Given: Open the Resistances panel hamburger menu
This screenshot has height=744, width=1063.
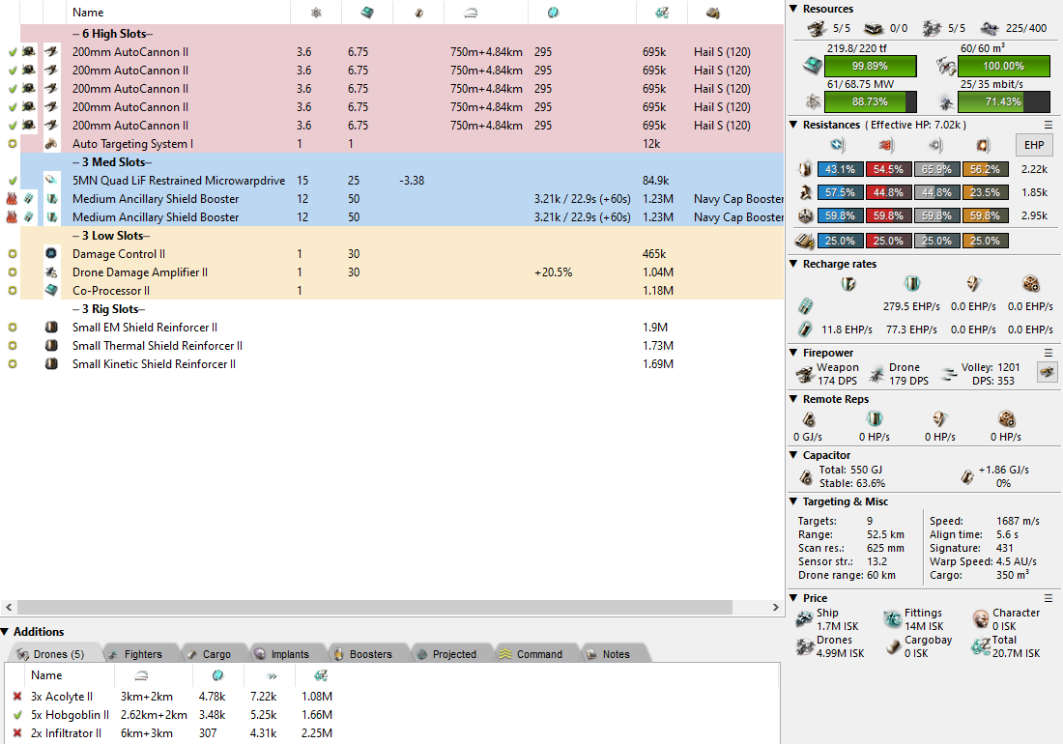Looking at the screenshot, I should 1049,125.
